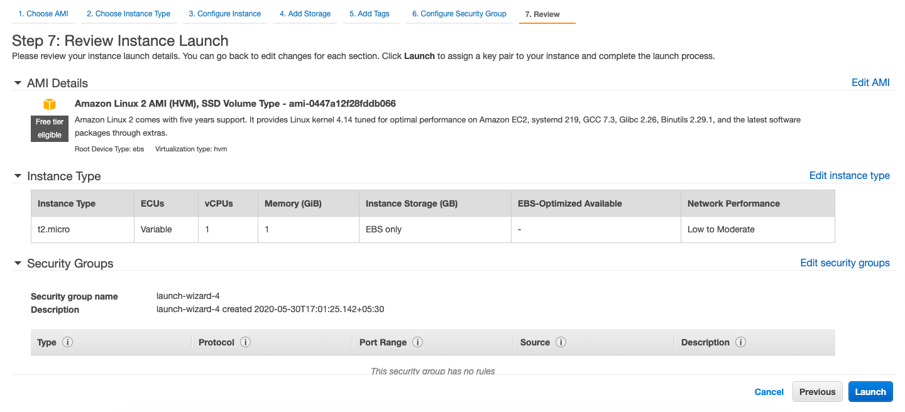Click the Previous button
905x412 pixels.
(818, 392)
